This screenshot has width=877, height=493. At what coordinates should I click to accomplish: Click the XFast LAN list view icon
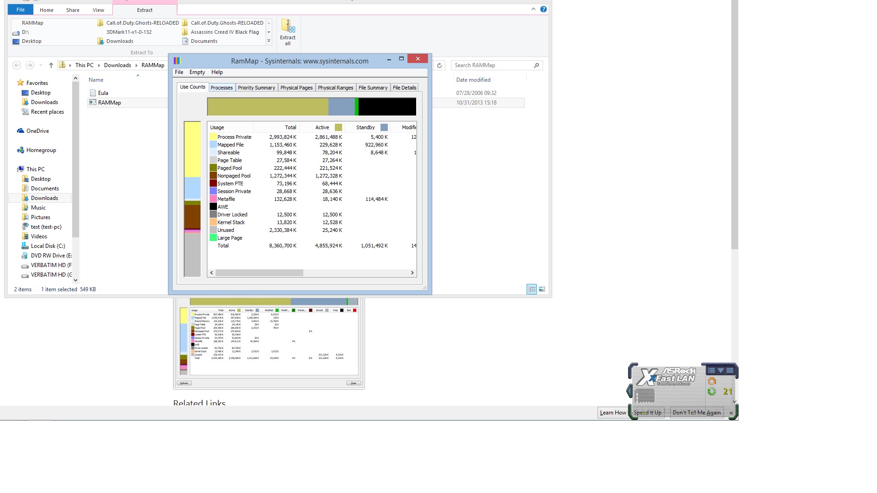point(711,370)
